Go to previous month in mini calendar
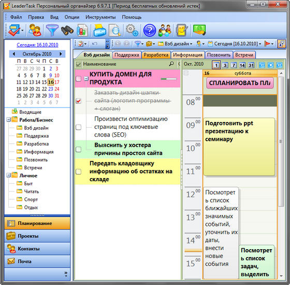Screen dimensions: 290x285 [14, 54]
